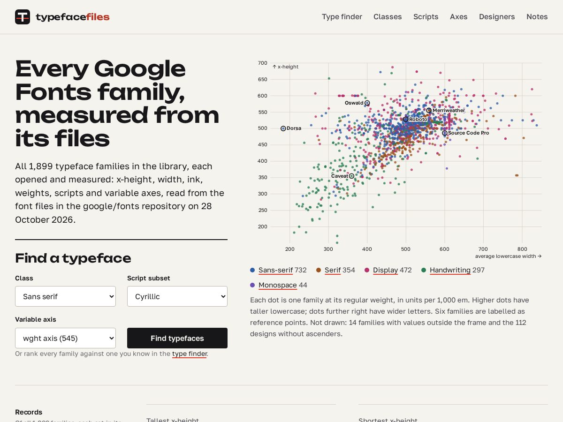Open the Serif legend link
This screenshot has height=422, width=563.
click(333, 270)
